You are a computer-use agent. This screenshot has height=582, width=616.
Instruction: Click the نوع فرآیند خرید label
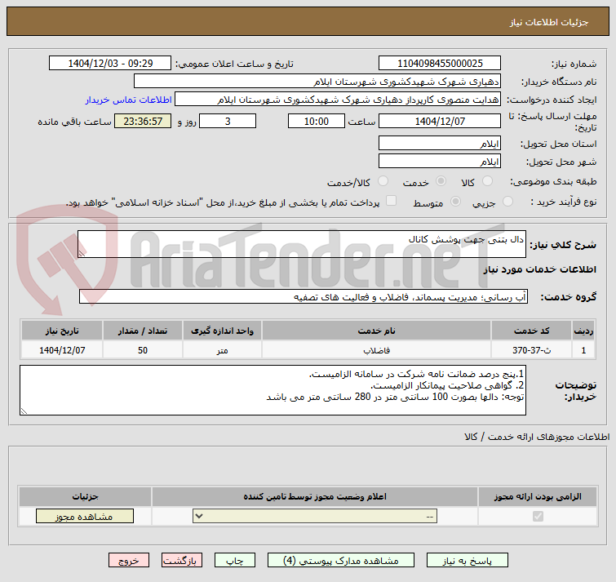click(563, 202)
